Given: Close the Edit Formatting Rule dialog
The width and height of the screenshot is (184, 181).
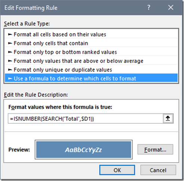Looking at the screenshot, I should click(x=171, y=7).
